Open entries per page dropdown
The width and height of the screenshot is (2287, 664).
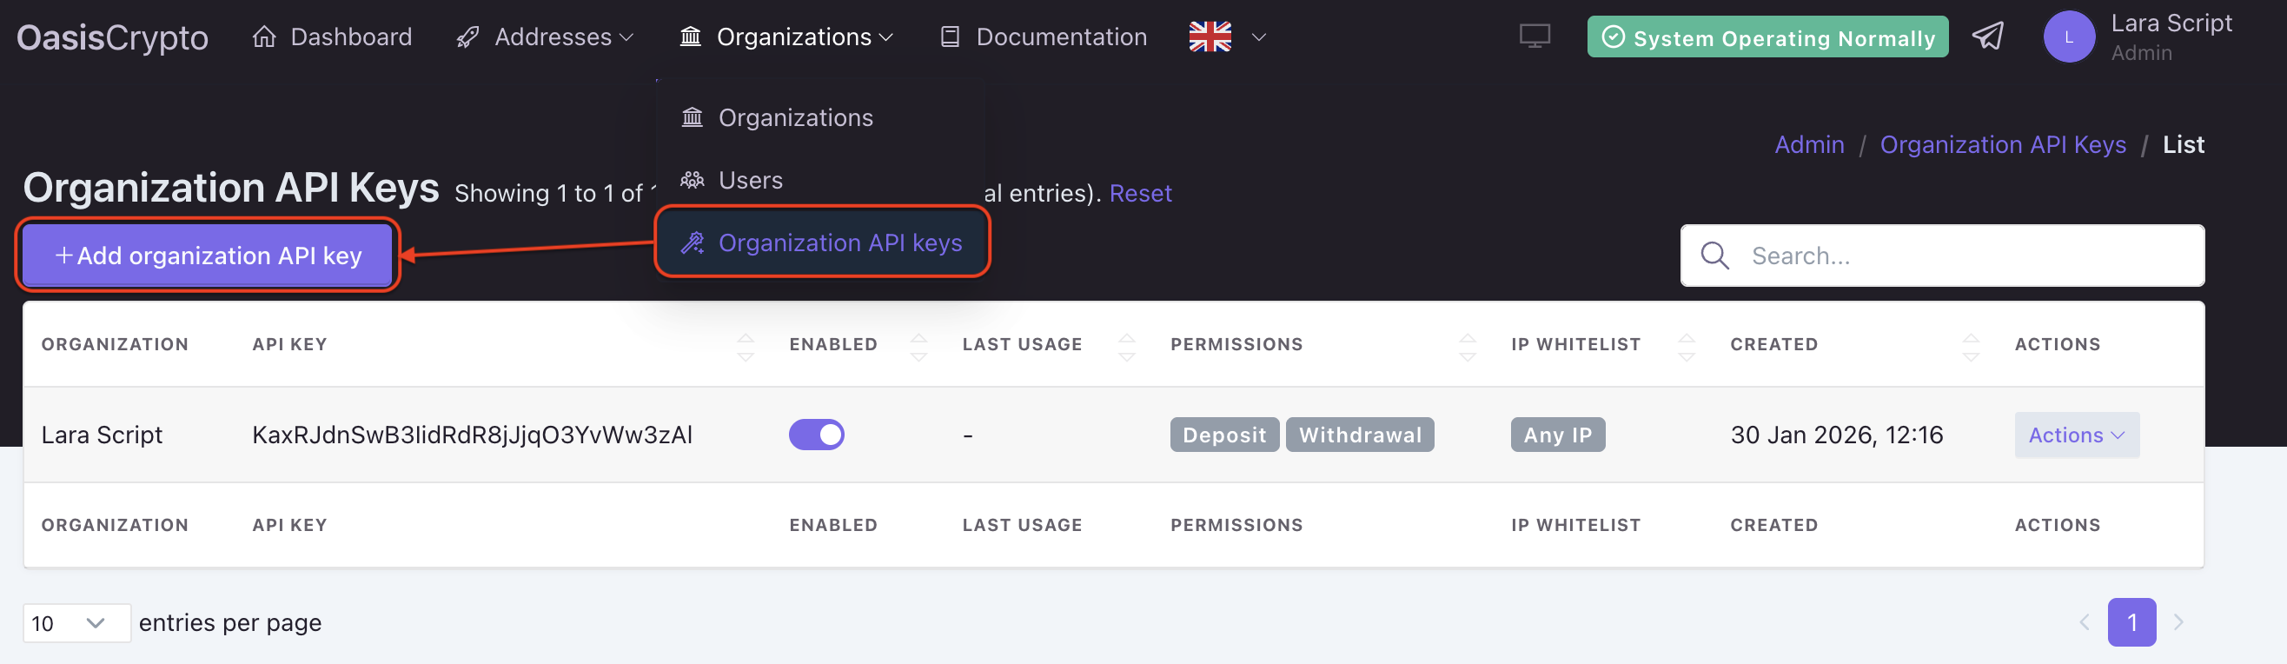pyautogui.click(x=76, y=623)
